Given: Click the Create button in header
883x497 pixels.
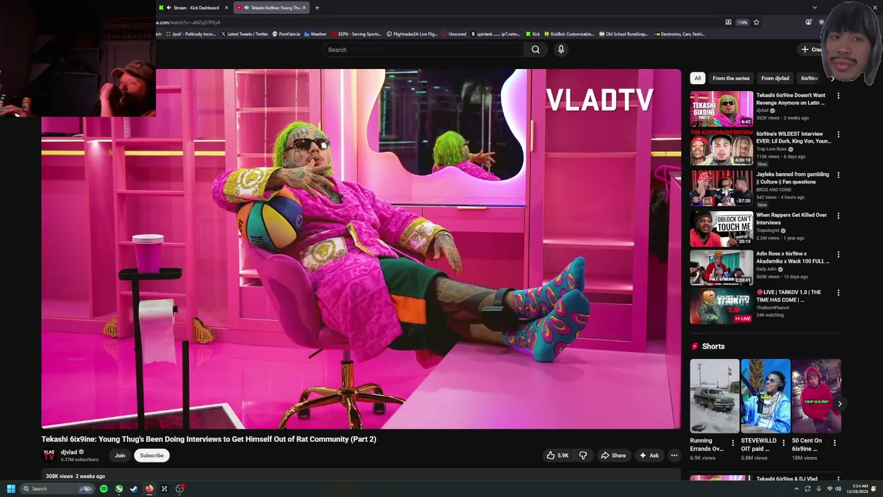Looking at the screenshot, I should click(811, 50).
